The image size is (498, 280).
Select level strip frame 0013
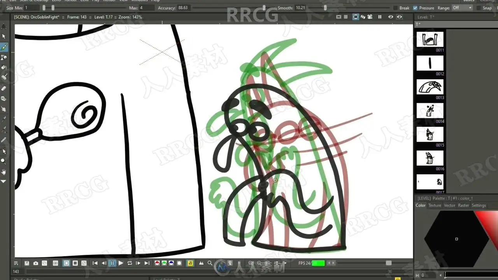pyautogui.click(x=430, y=87)
